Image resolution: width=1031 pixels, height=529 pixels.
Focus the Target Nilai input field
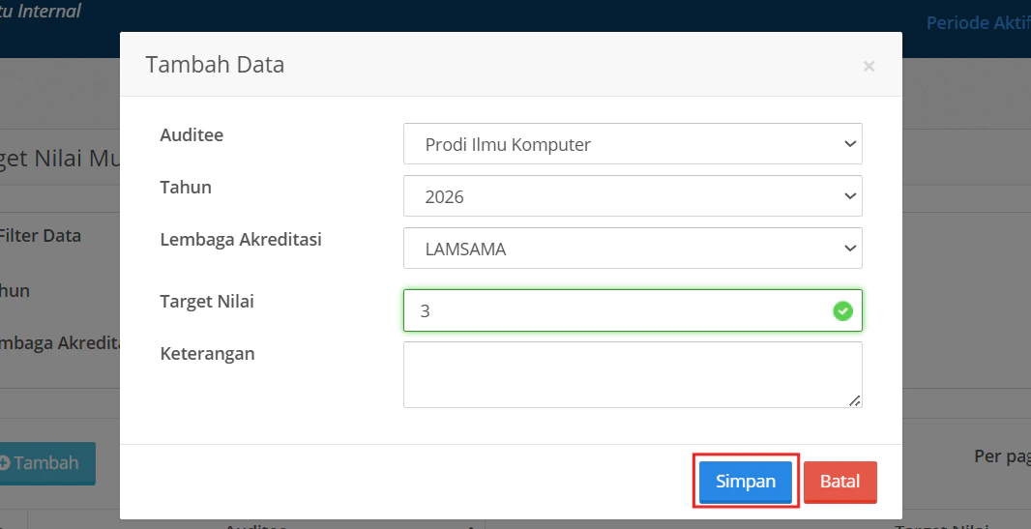click(x=633, y=310)
